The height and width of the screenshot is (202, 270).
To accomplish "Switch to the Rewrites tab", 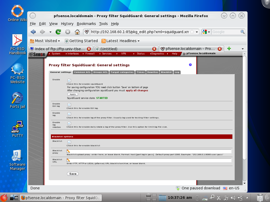I will point(153,72).
